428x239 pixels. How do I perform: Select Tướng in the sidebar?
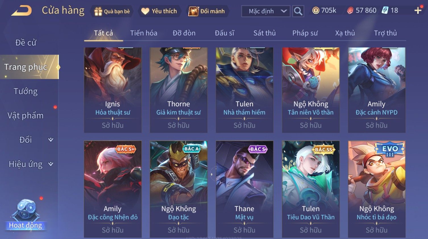click(26, 91)
